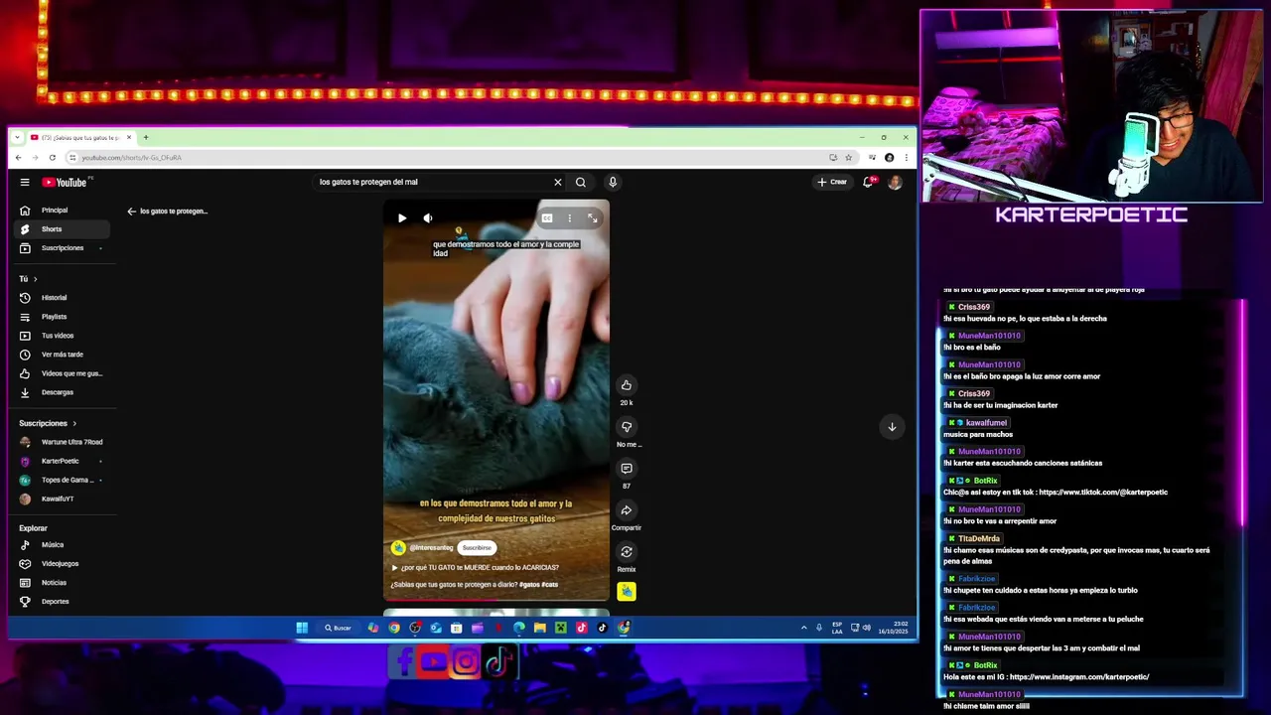Image resolution: width=1271 pixels, height=715 pixels.
Task: Open the account avatar menu in YouTube
Action: click(895, 182)
